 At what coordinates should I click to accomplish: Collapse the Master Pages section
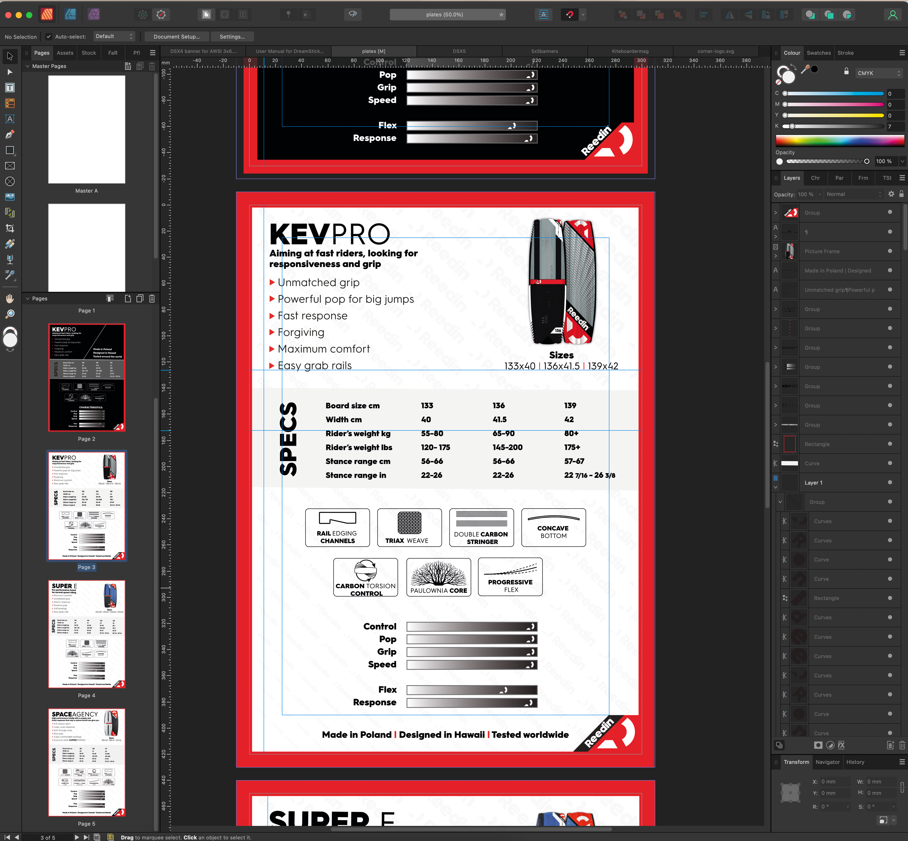[x=28, y=66]
